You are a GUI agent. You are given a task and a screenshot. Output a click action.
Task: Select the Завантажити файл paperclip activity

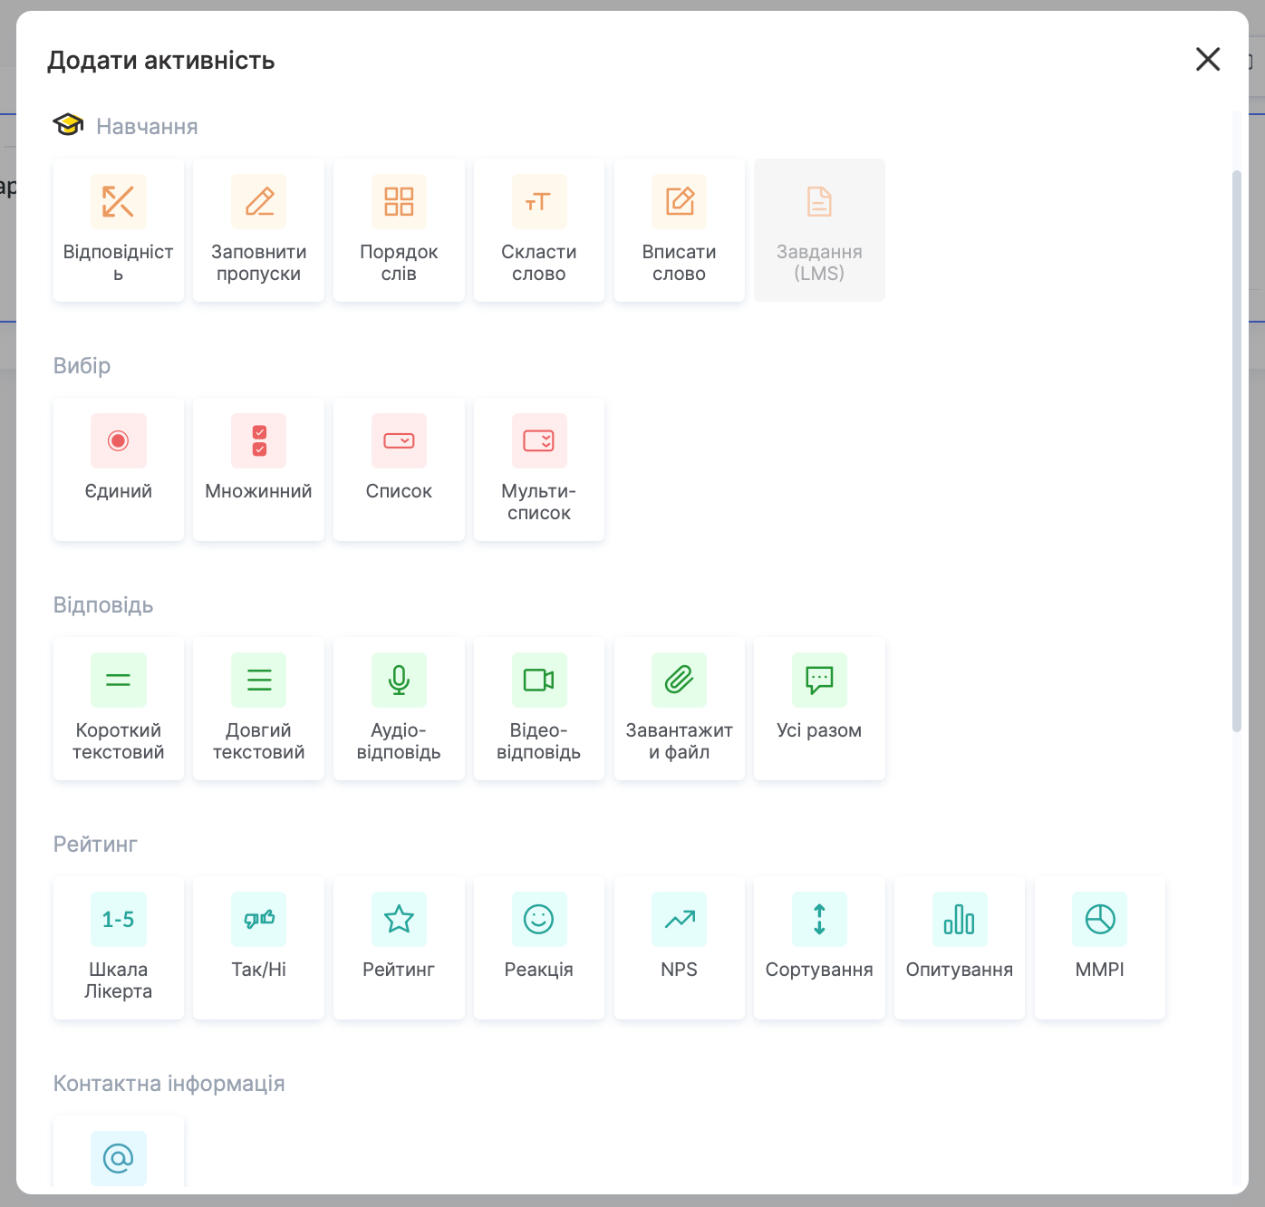(x=679, y=708)
